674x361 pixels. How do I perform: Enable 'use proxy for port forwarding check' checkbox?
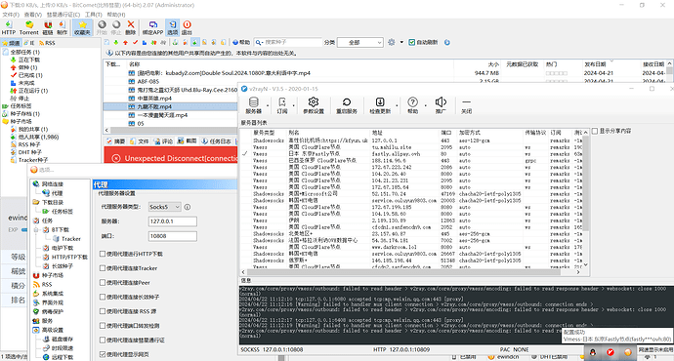103,325
